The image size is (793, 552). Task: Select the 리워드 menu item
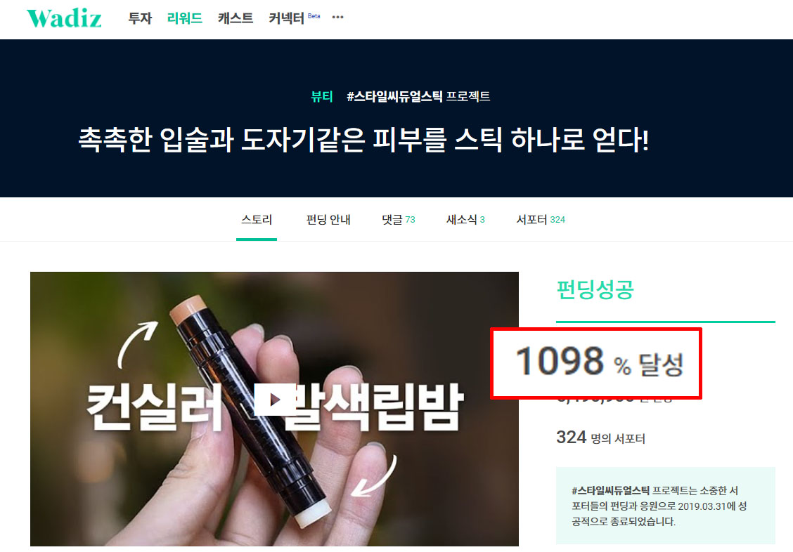point(185,18)
